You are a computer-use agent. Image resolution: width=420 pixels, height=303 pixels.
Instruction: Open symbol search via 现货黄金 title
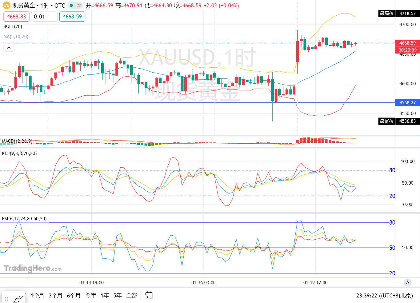pyautogui.click(x=23, y=6)
